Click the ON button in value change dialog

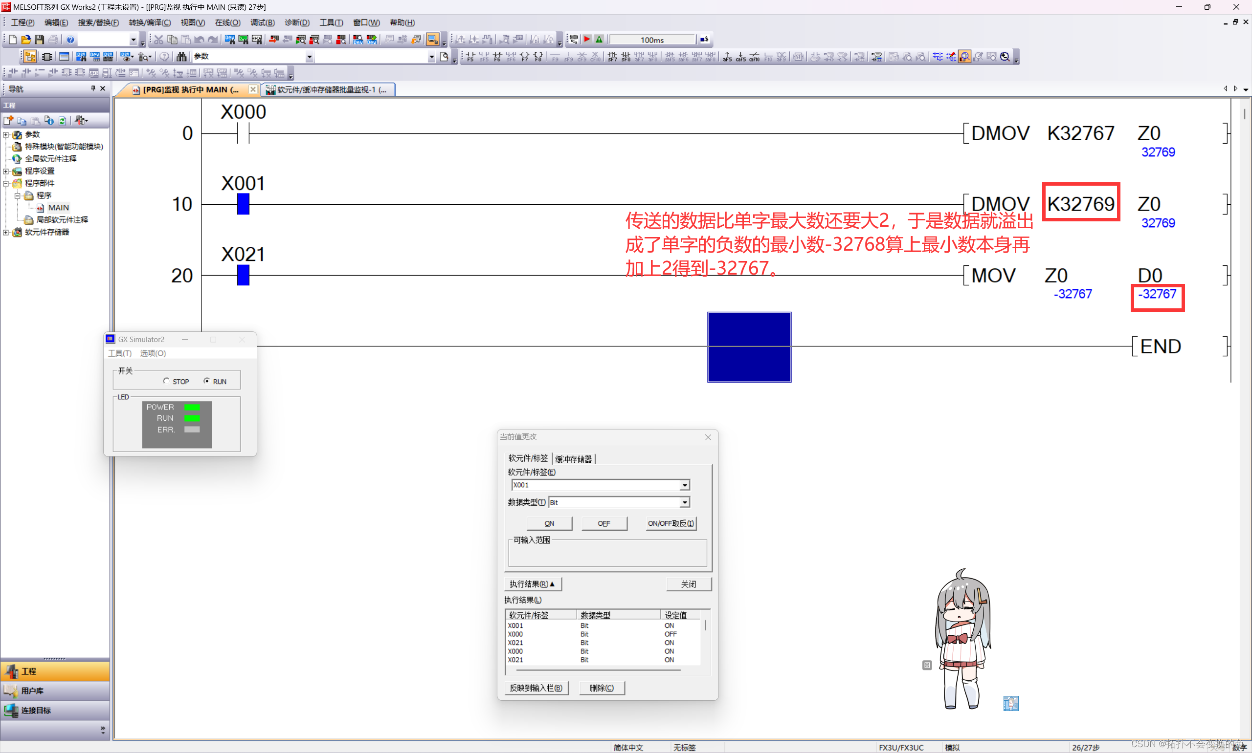[x=549, y=523]
